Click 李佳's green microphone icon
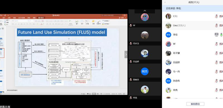Screen dimensions: 223x108 tap(221, 35)
